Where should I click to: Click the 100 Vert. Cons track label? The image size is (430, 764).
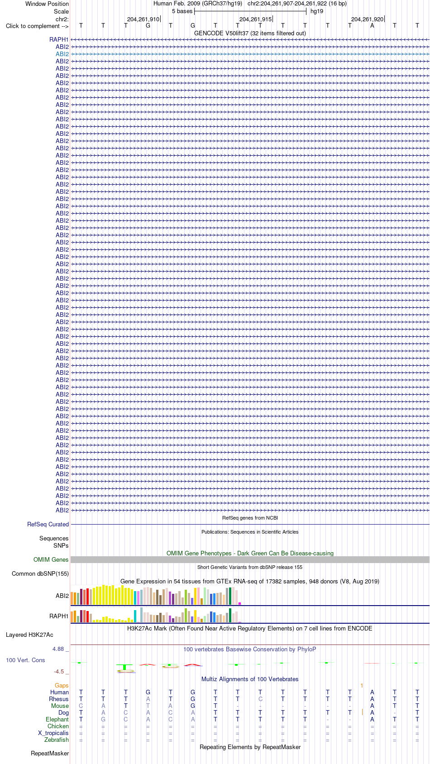coord(25,660)
